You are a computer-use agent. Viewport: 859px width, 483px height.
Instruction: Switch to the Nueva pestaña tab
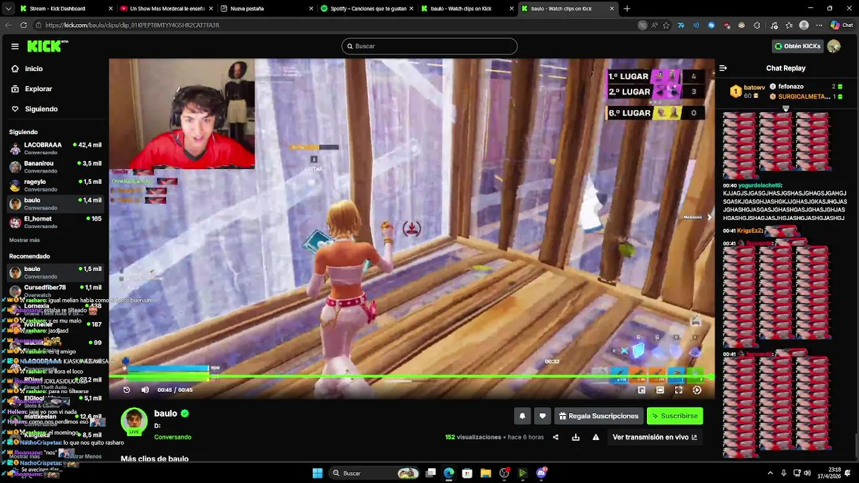click(x=265, y=9)
